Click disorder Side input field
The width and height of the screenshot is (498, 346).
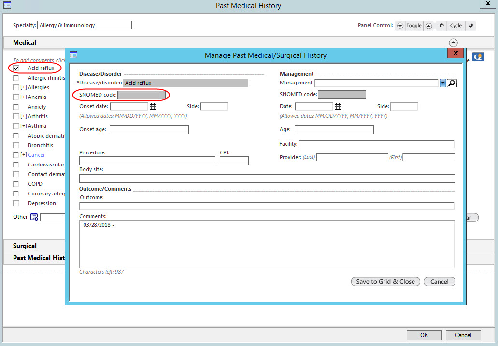point(214,106)
